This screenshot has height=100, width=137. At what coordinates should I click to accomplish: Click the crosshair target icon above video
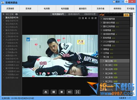coord(89,18)
